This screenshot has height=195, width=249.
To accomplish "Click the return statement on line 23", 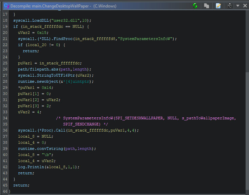I will [31, 51].
